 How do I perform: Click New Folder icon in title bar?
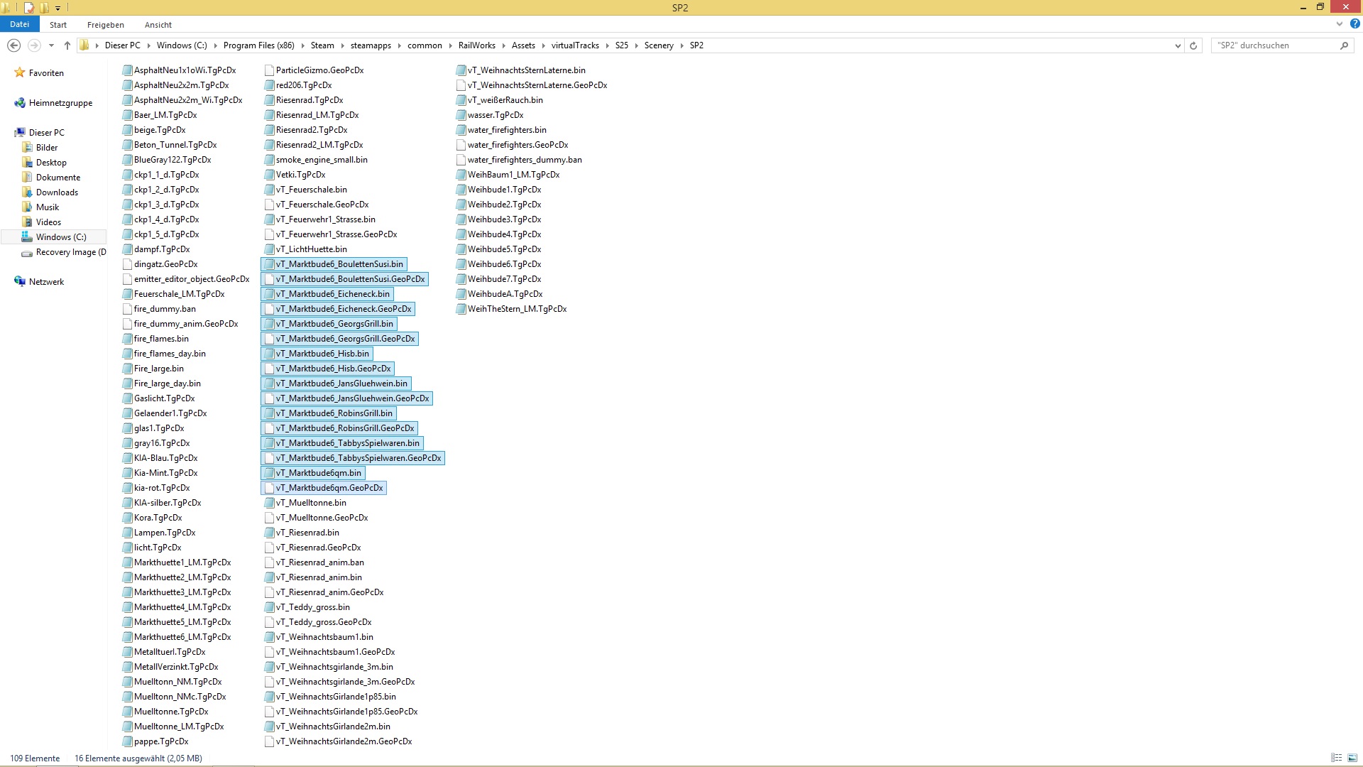point(44,8)
